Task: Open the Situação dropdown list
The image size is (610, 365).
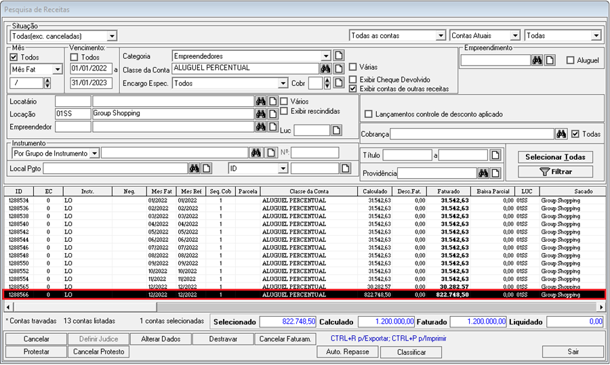Action: point(112,35)
